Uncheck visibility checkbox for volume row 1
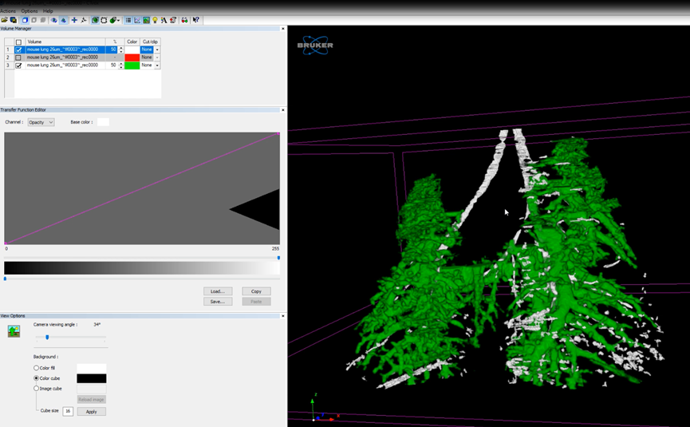 [x=18, y=49]
